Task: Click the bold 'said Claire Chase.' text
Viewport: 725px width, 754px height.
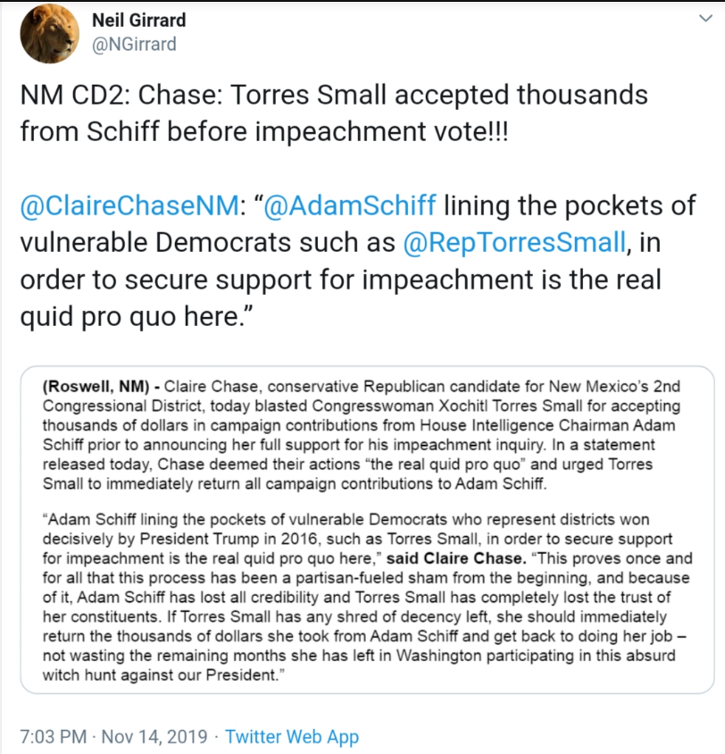Action: coord(454,558)
